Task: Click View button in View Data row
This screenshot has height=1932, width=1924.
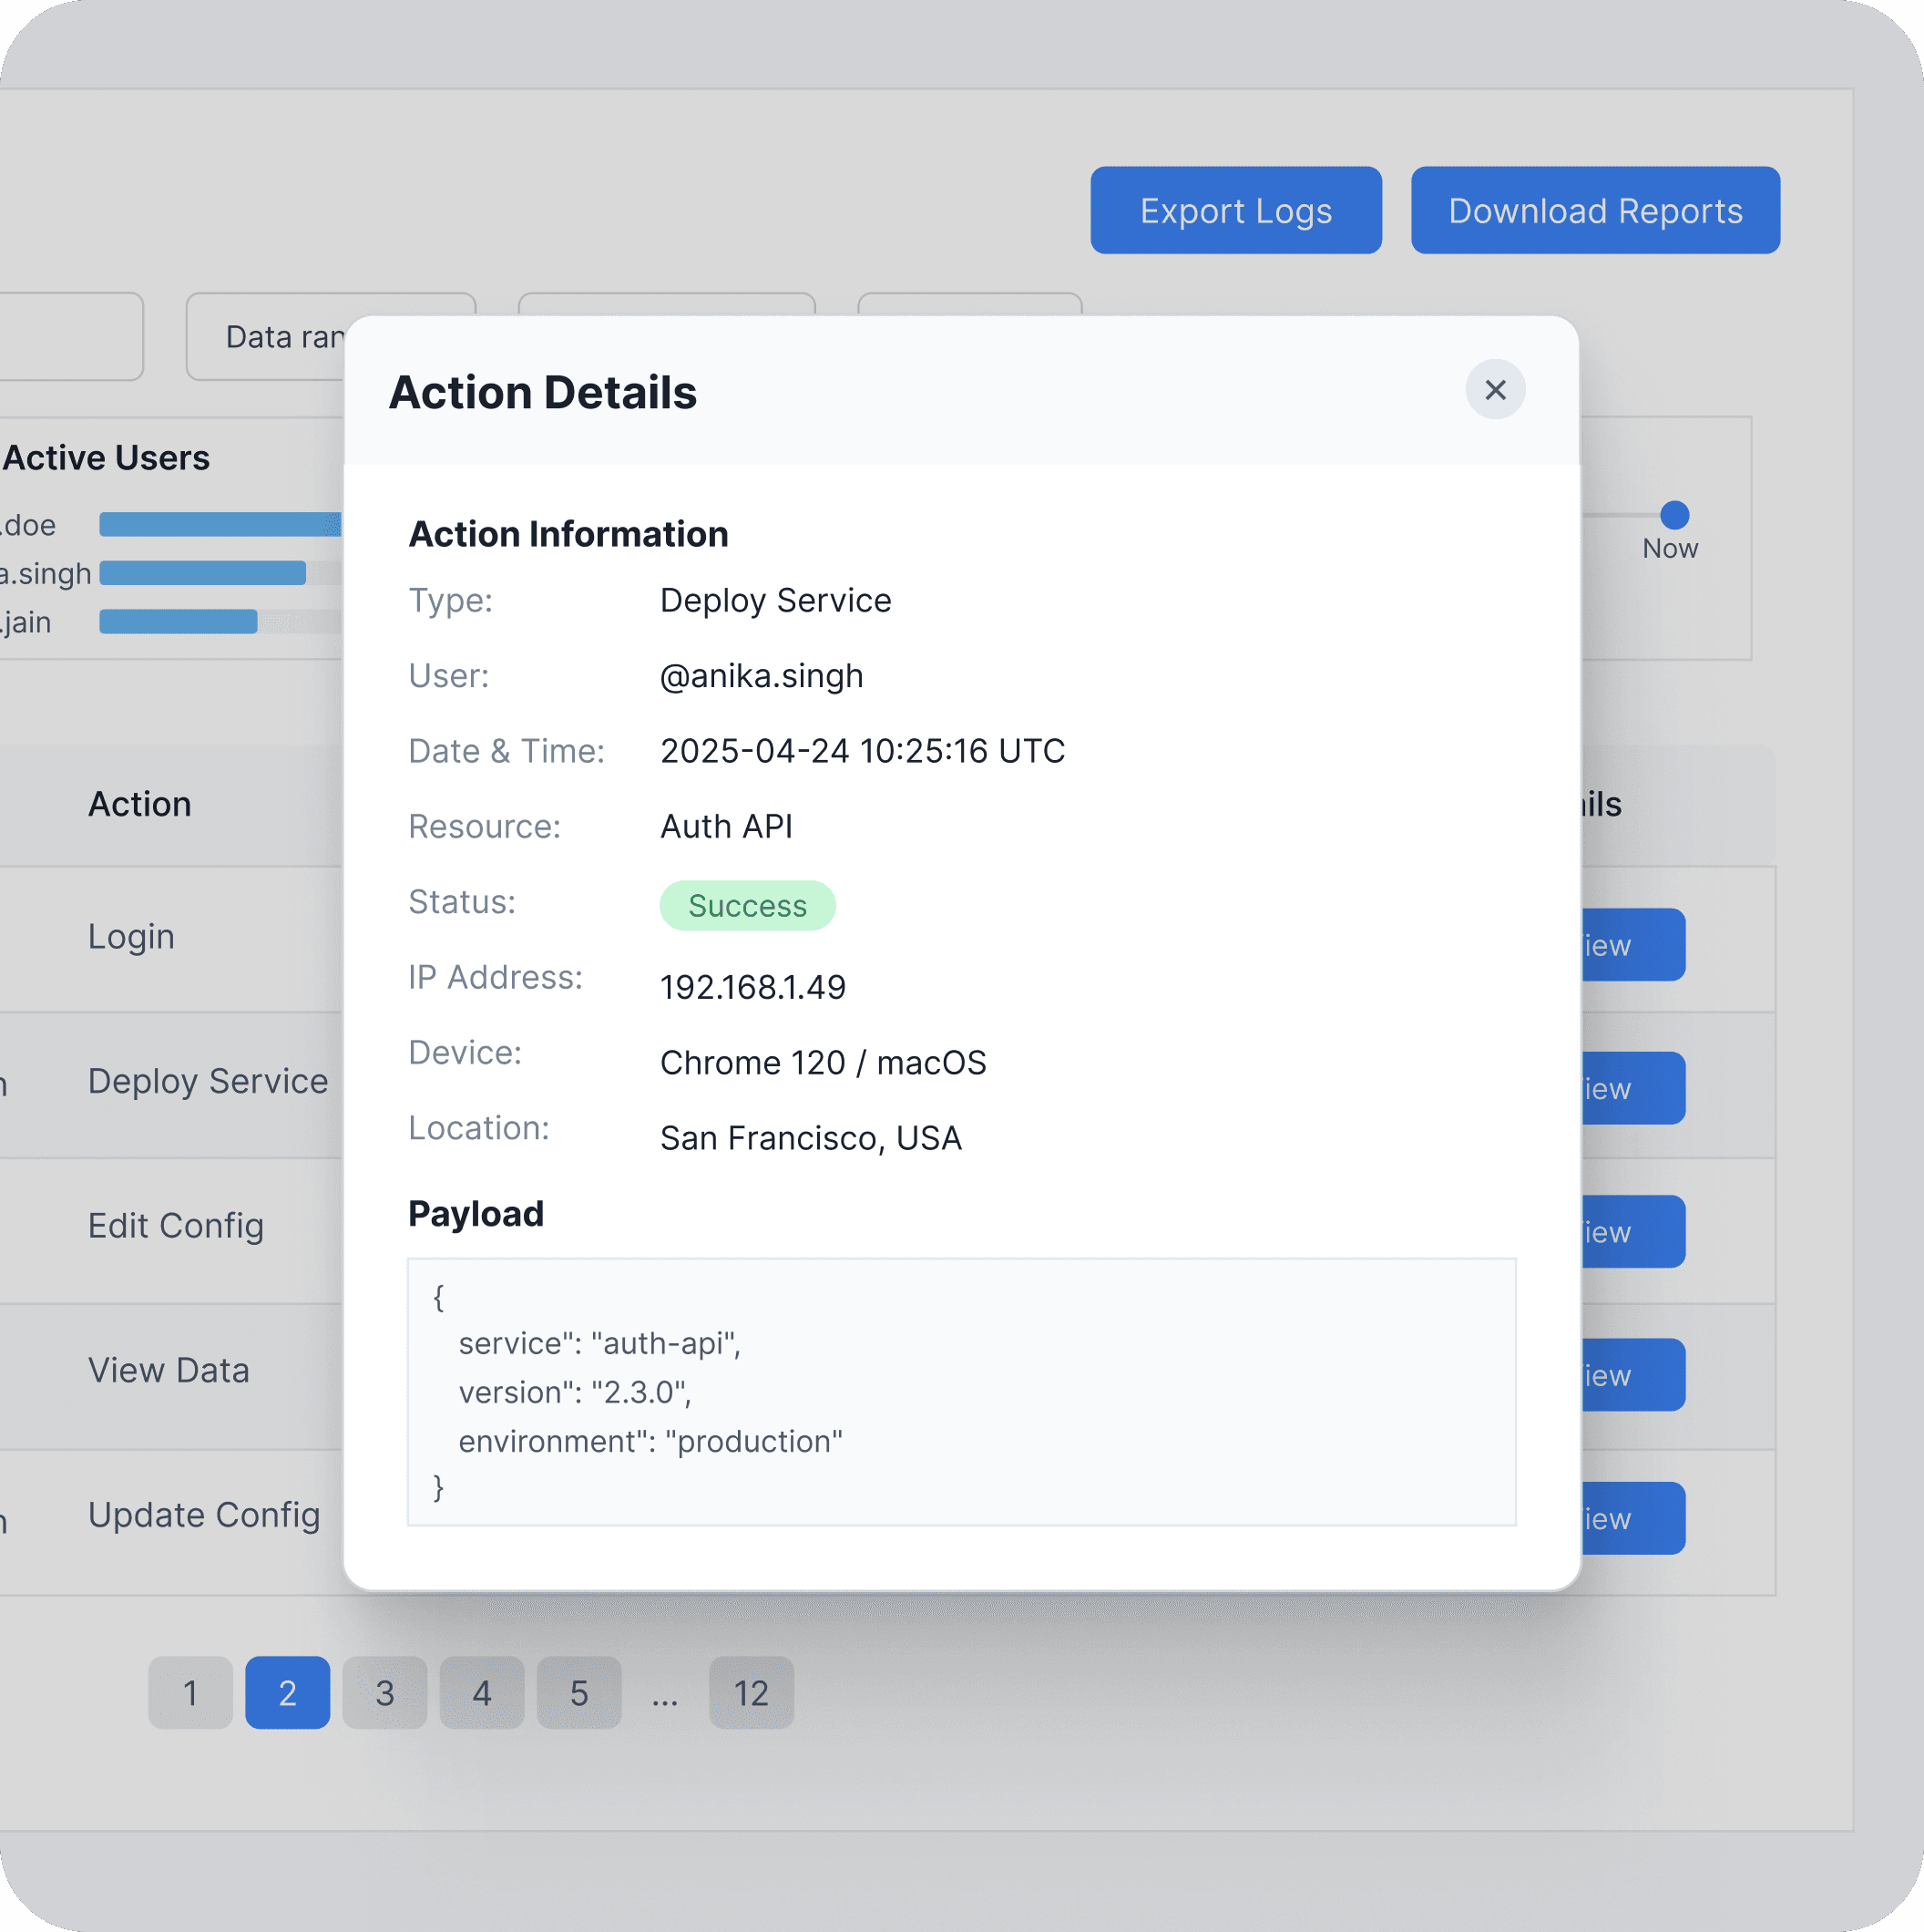Action: (x=1632, y=1374)
